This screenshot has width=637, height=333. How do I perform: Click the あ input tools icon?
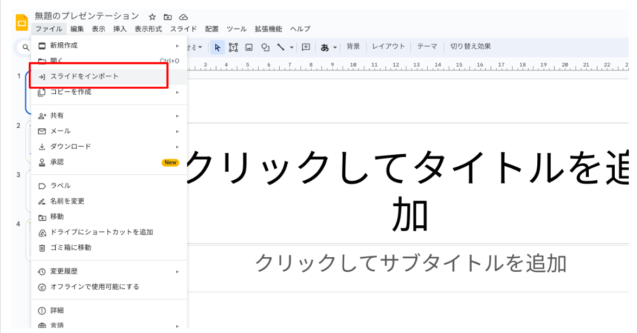[325, 48]
